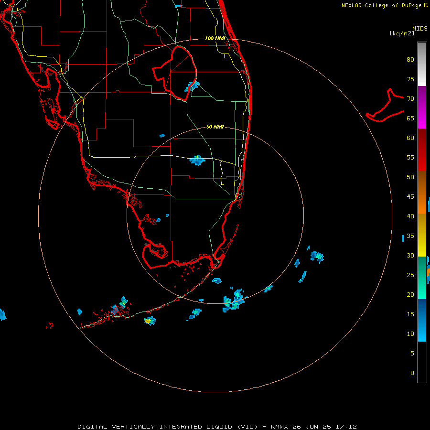Click the radar echo on the yellow highway line
430x430 pixels.
click(x=197, y=160)
